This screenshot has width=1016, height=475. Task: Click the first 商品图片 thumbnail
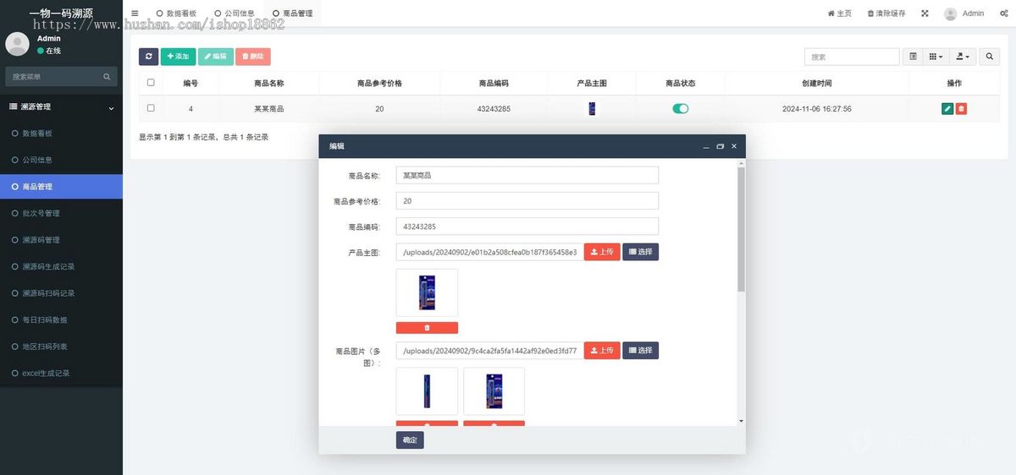tap(427, 391)
